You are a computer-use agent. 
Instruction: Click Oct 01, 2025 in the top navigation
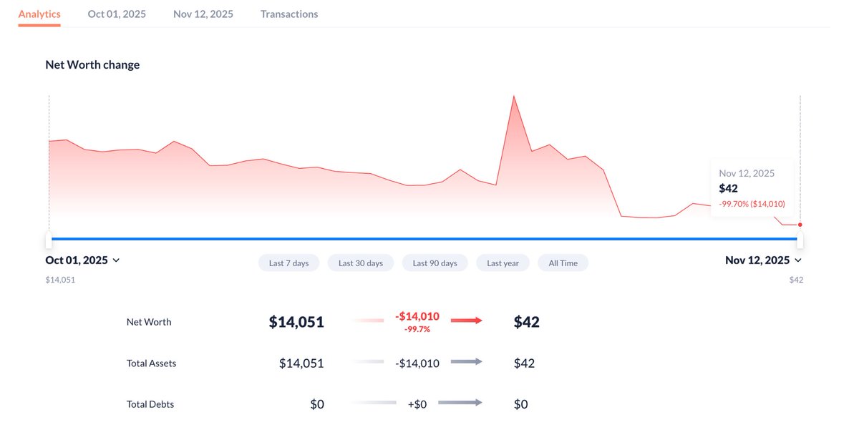(x=117, y=14)
